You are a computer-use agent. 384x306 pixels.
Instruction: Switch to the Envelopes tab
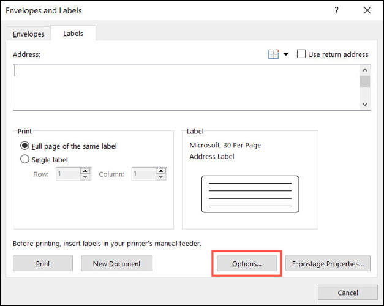tap(29, 34)
